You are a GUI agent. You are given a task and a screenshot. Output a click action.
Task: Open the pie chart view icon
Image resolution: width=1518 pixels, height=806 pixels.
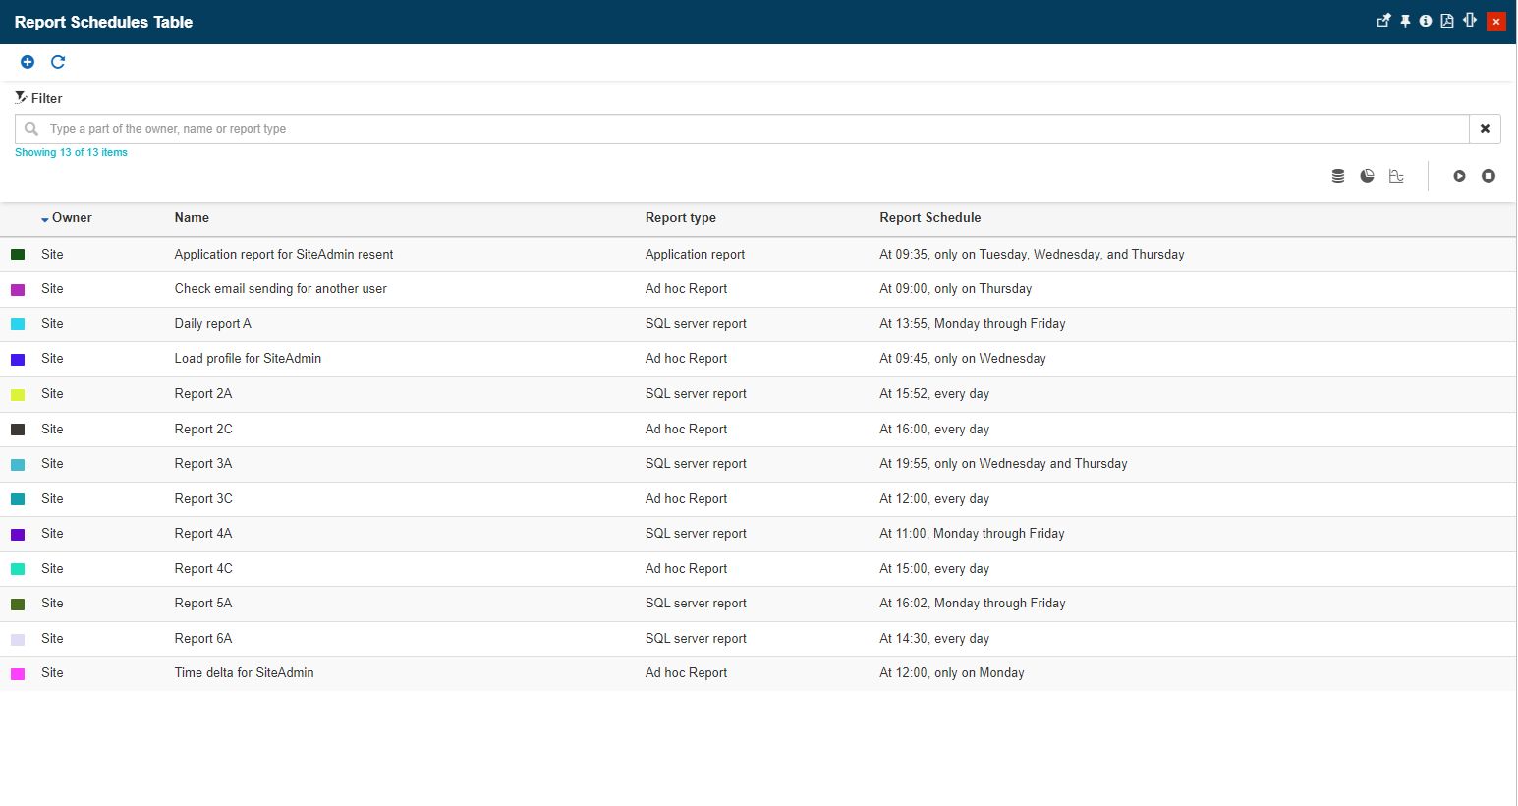point(1367,176)
